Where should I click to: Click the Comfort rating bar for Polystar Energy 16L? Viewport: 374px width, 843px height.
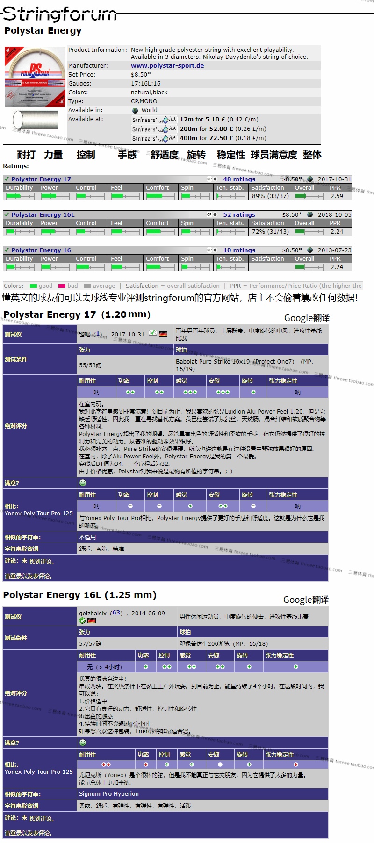tap(161, 232)
